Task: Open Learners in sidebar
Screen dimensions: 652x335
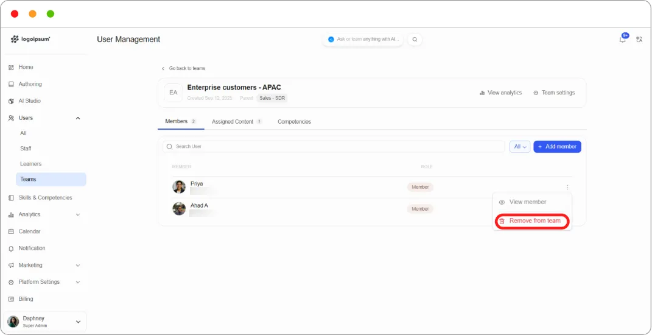Action: pyautogui.click(x=31, y=164)
